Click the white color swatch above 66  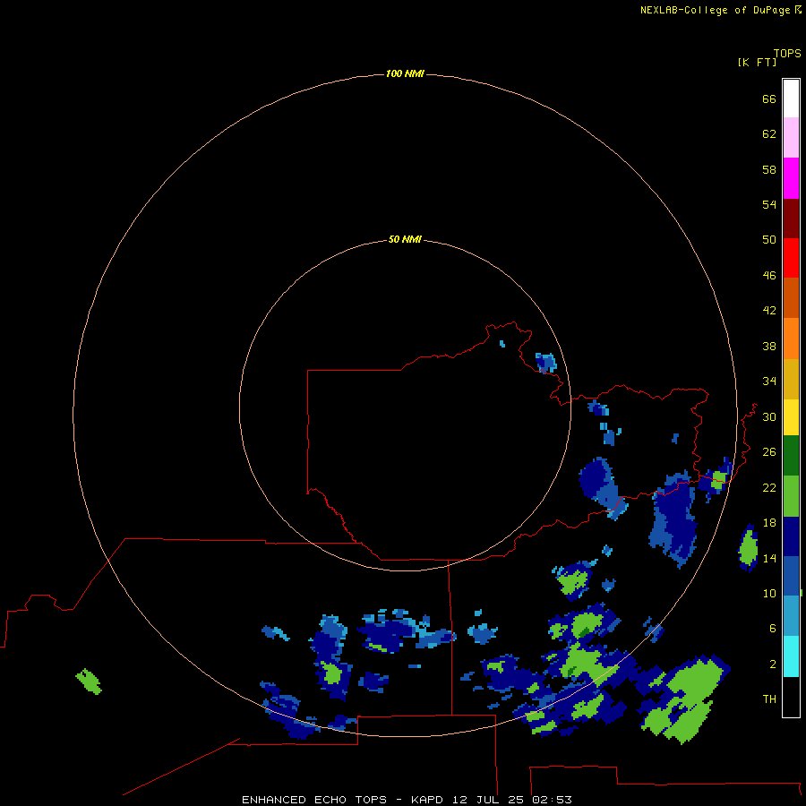pyautogui.click(x=791, y=99)
